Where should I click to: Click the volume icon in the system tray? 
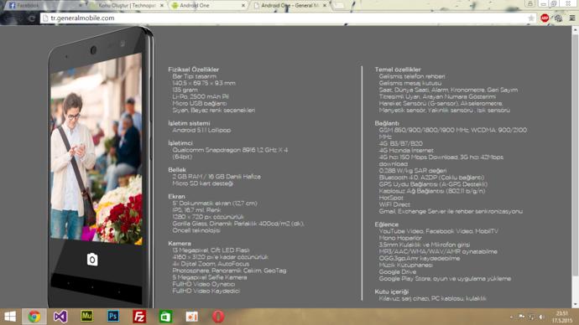tap(541, 317)
